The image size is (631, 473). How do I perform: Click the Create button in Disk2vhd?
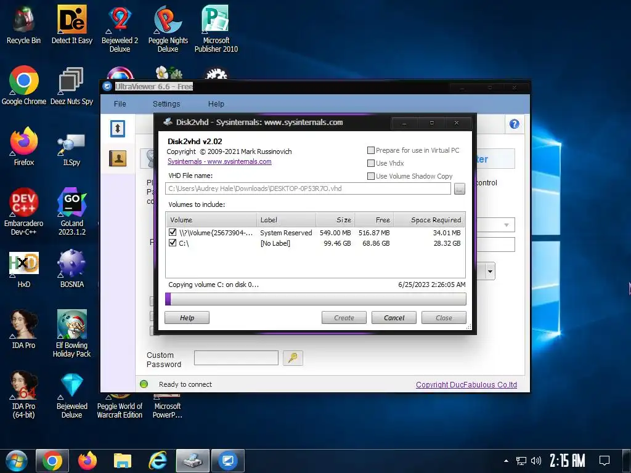tap(344, 317)
